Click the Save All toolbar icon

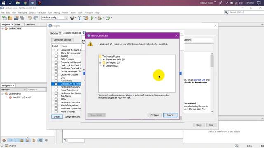pos(22,18)
